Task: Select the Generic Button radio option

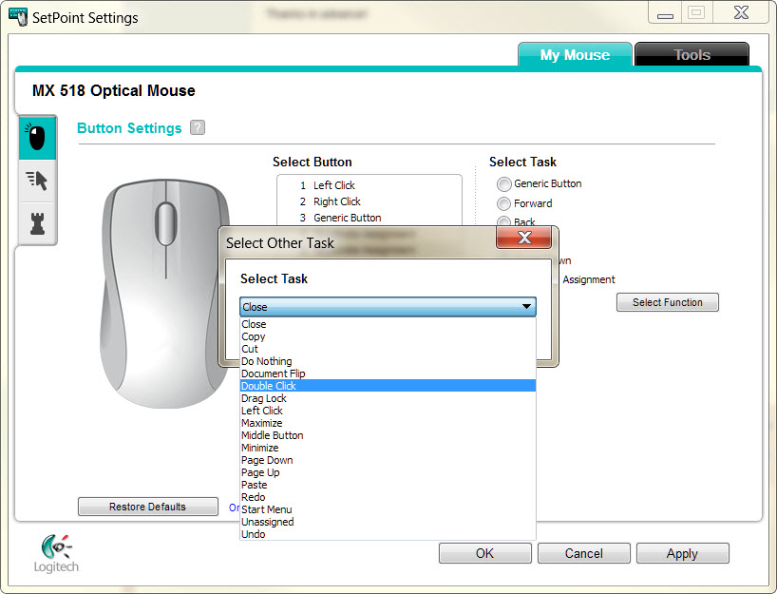Action: [x=504, y=184]
